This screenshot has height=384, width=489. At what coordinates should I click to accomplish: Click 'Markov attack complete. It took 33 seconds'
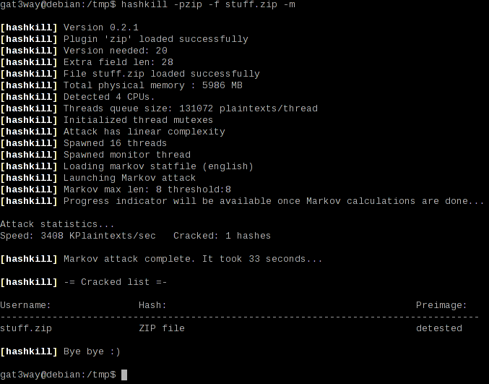193,259
